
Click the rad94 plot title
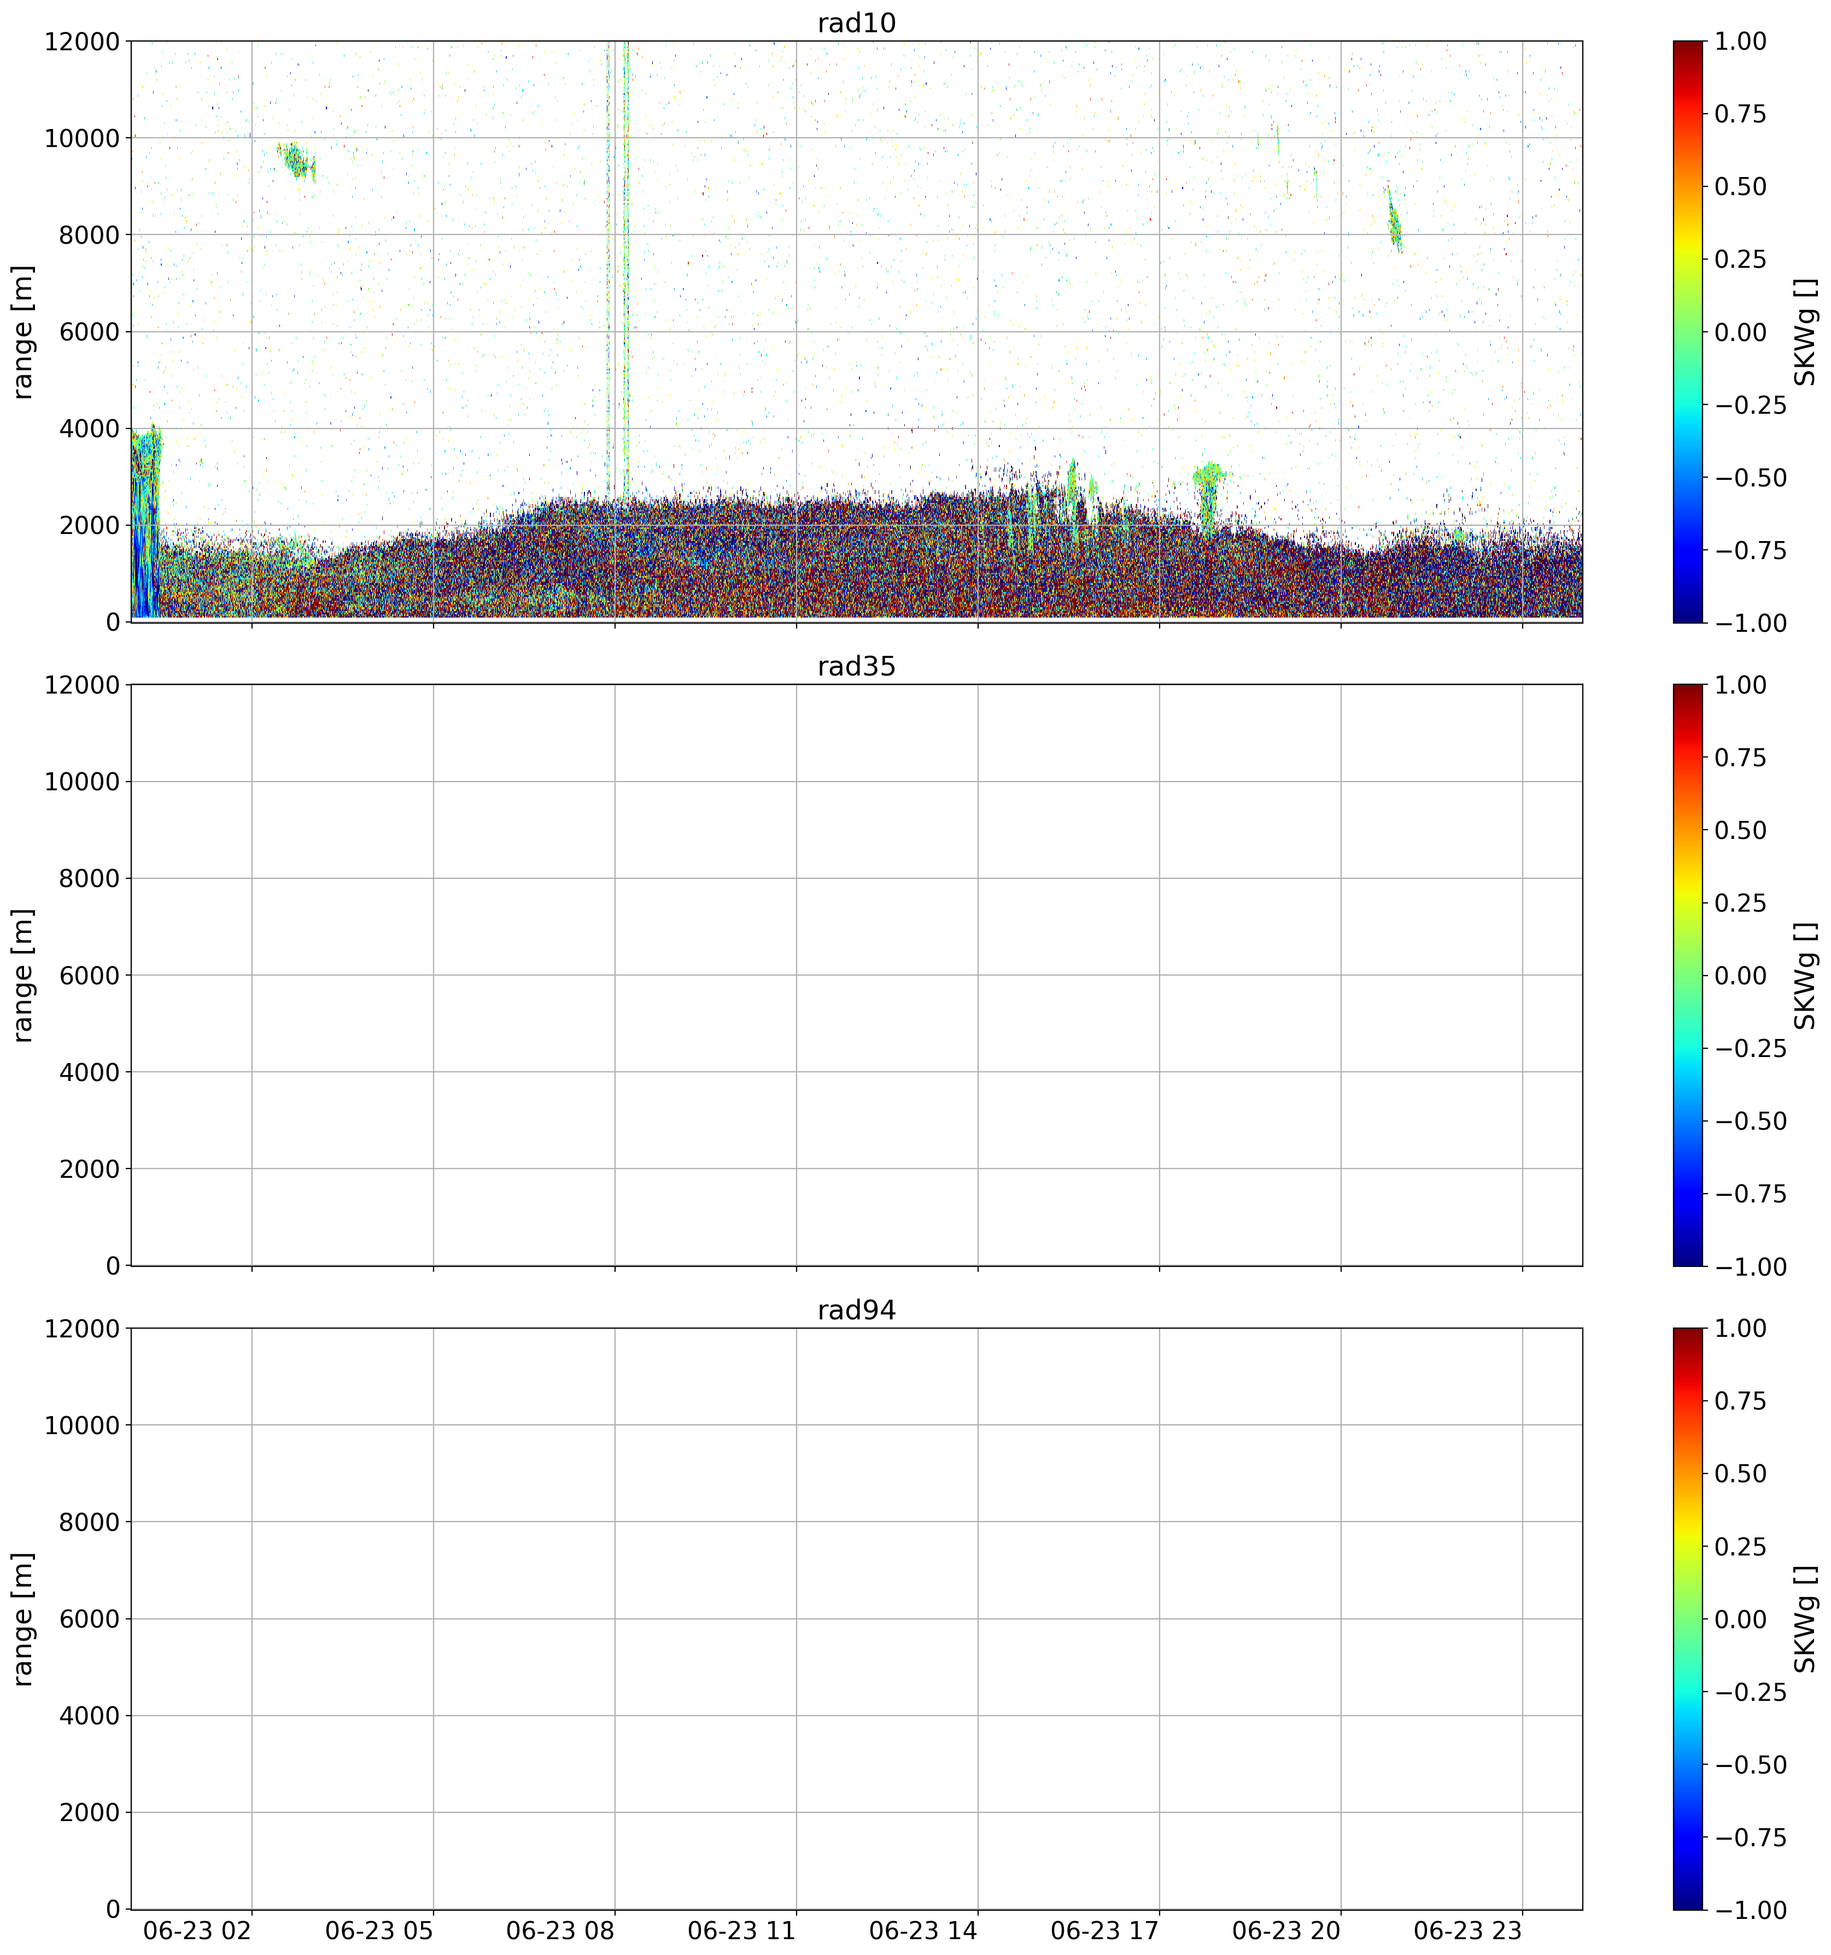[856, 1311]
